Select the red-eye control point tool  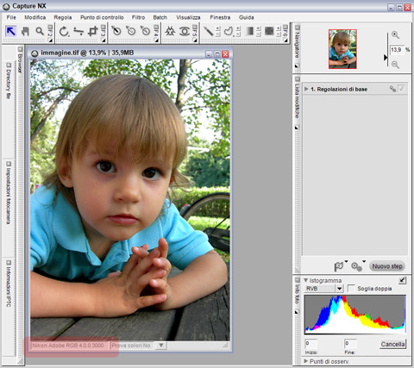[x=185, y=31]
